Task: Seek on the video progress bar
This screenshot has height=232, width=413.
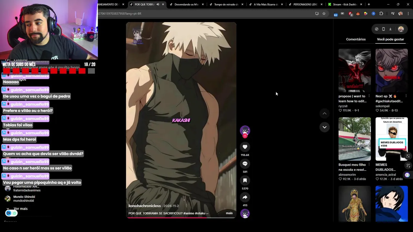Action: pos(181,218)
